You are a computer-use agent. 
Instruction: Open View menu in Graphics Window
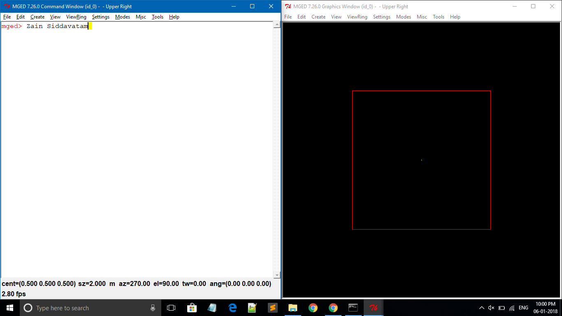click(x=336, y=17)
